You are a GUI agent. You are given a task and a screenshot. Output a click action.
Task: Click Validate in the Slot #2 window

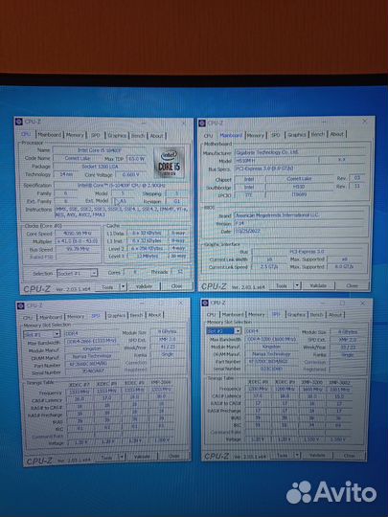(317, 455)
